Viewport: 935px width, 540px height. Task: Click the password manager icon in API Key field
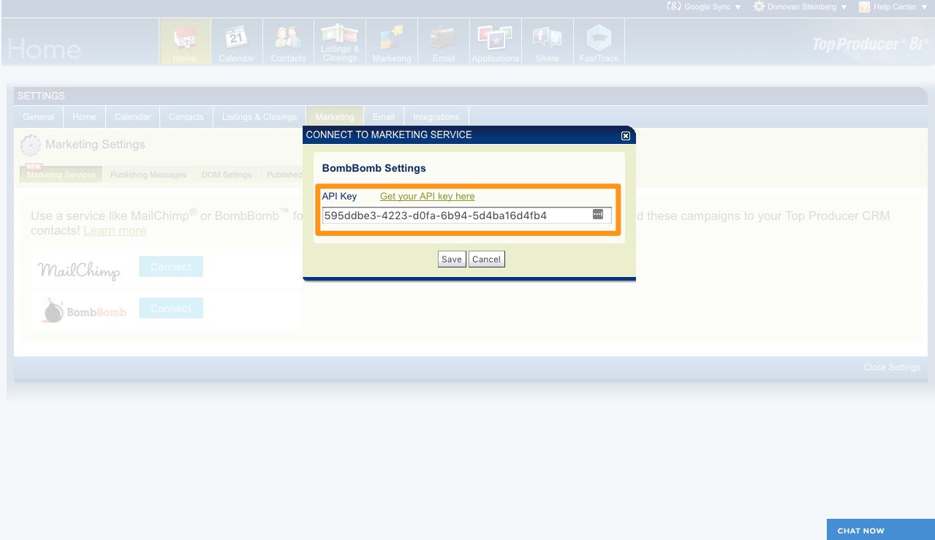(x=597, y=214)
